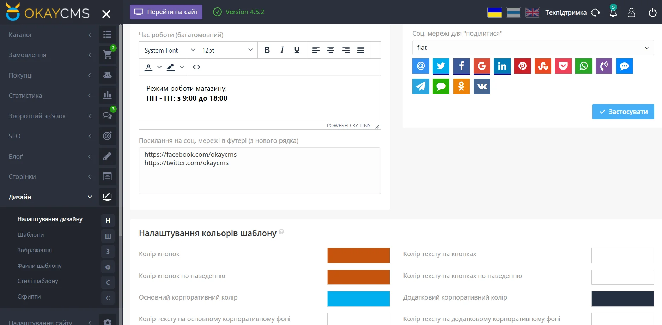Select the WhatsApp share icon
Image resolution: width=662 pixels, height=325 pixels.
583,66
